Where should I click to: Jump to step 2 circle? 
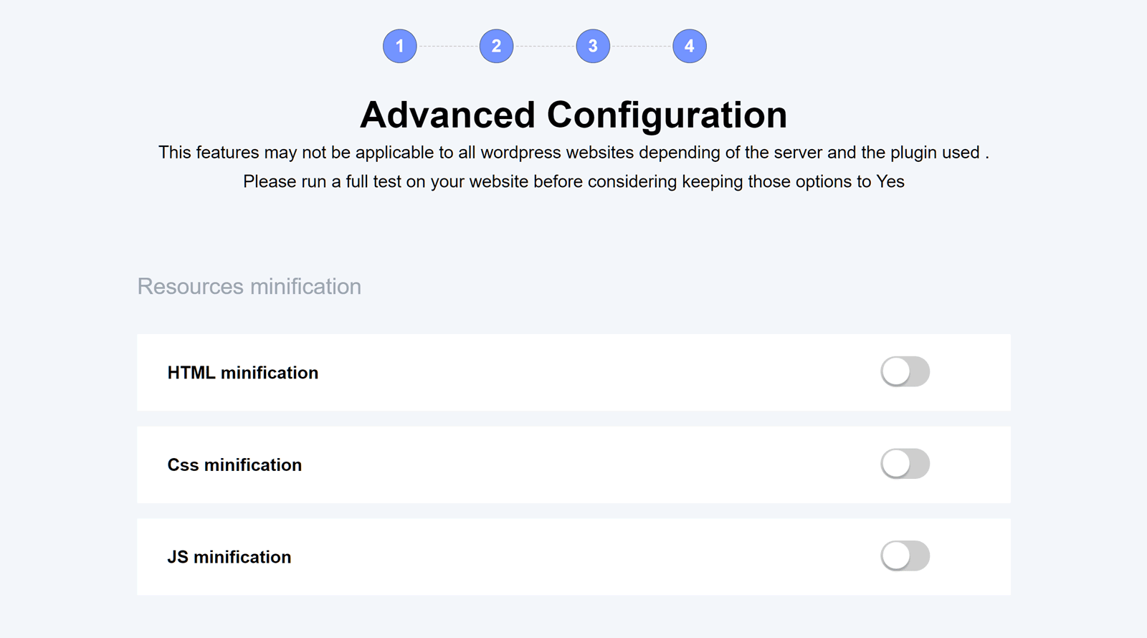(x=496, y=46)
